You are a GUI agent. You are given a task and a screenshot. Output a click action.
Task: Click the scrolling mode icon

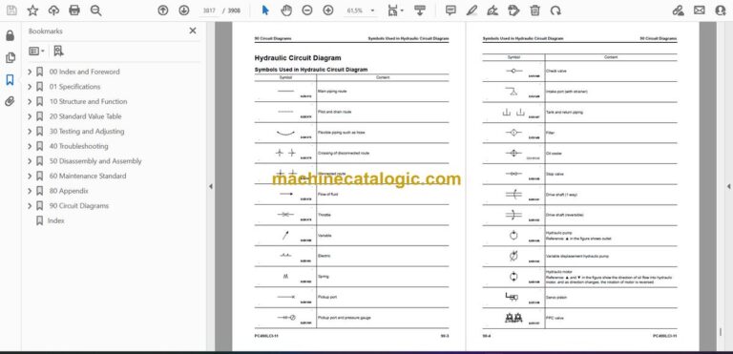(420, 10)
